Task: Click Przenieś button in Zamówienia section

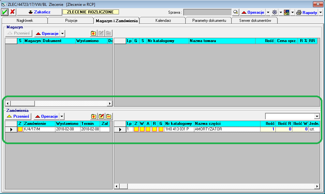Action: click(x=18, y=116)
